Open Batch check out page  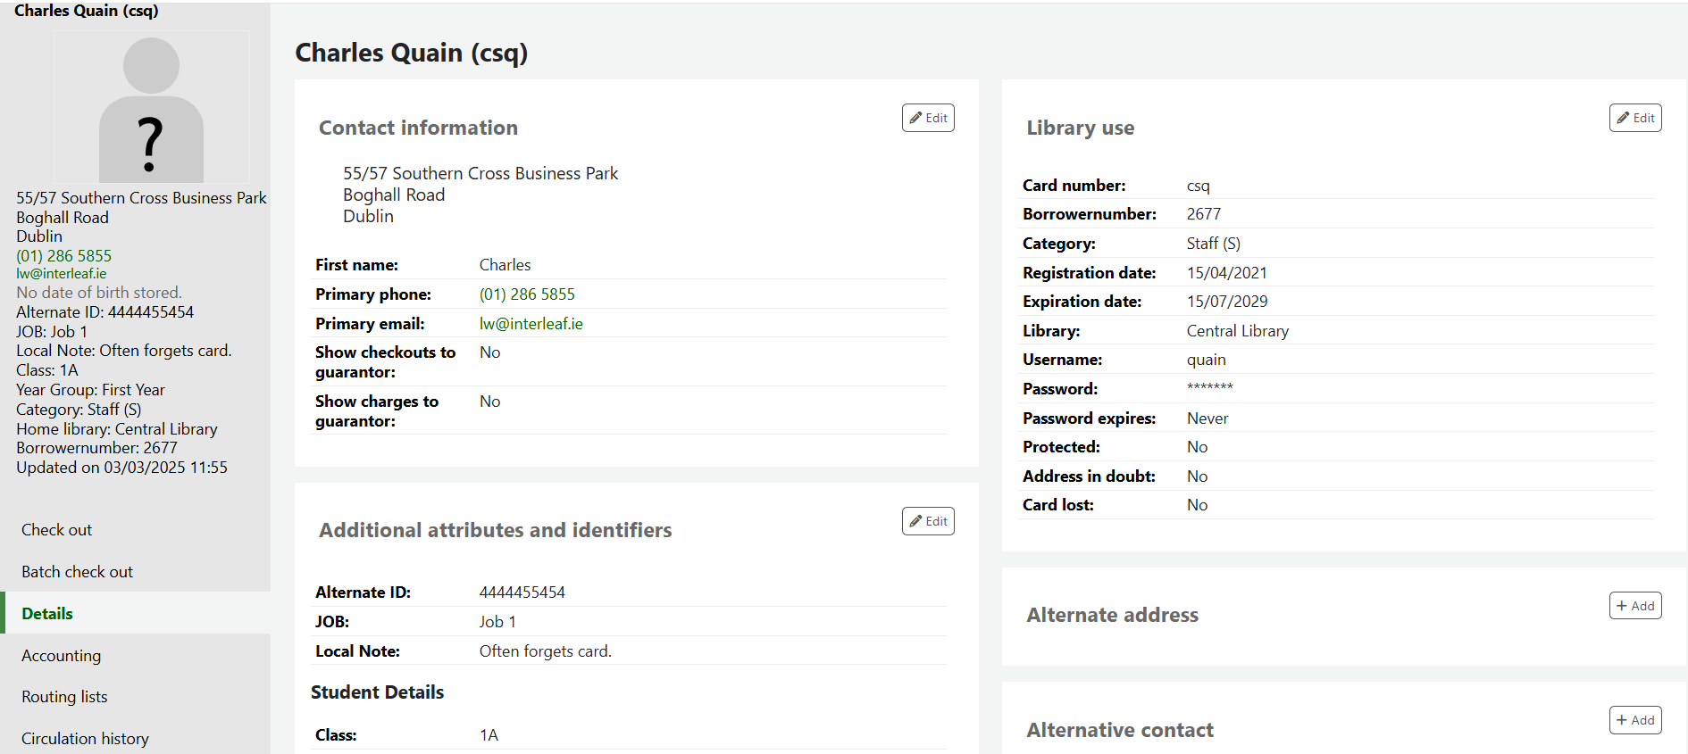click(x=77, y=572)
